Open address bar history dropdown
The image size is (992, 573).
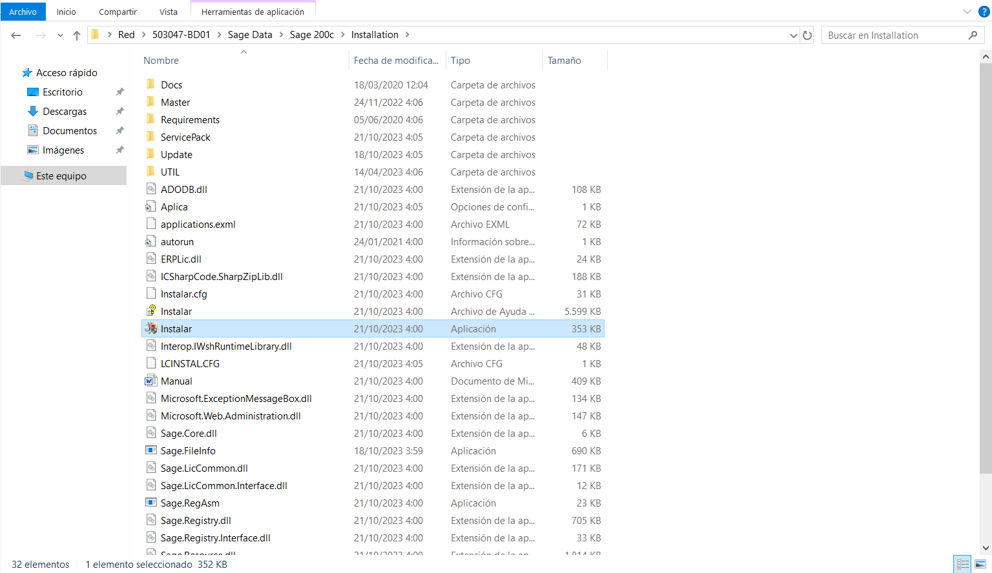(x=793, y=35)
